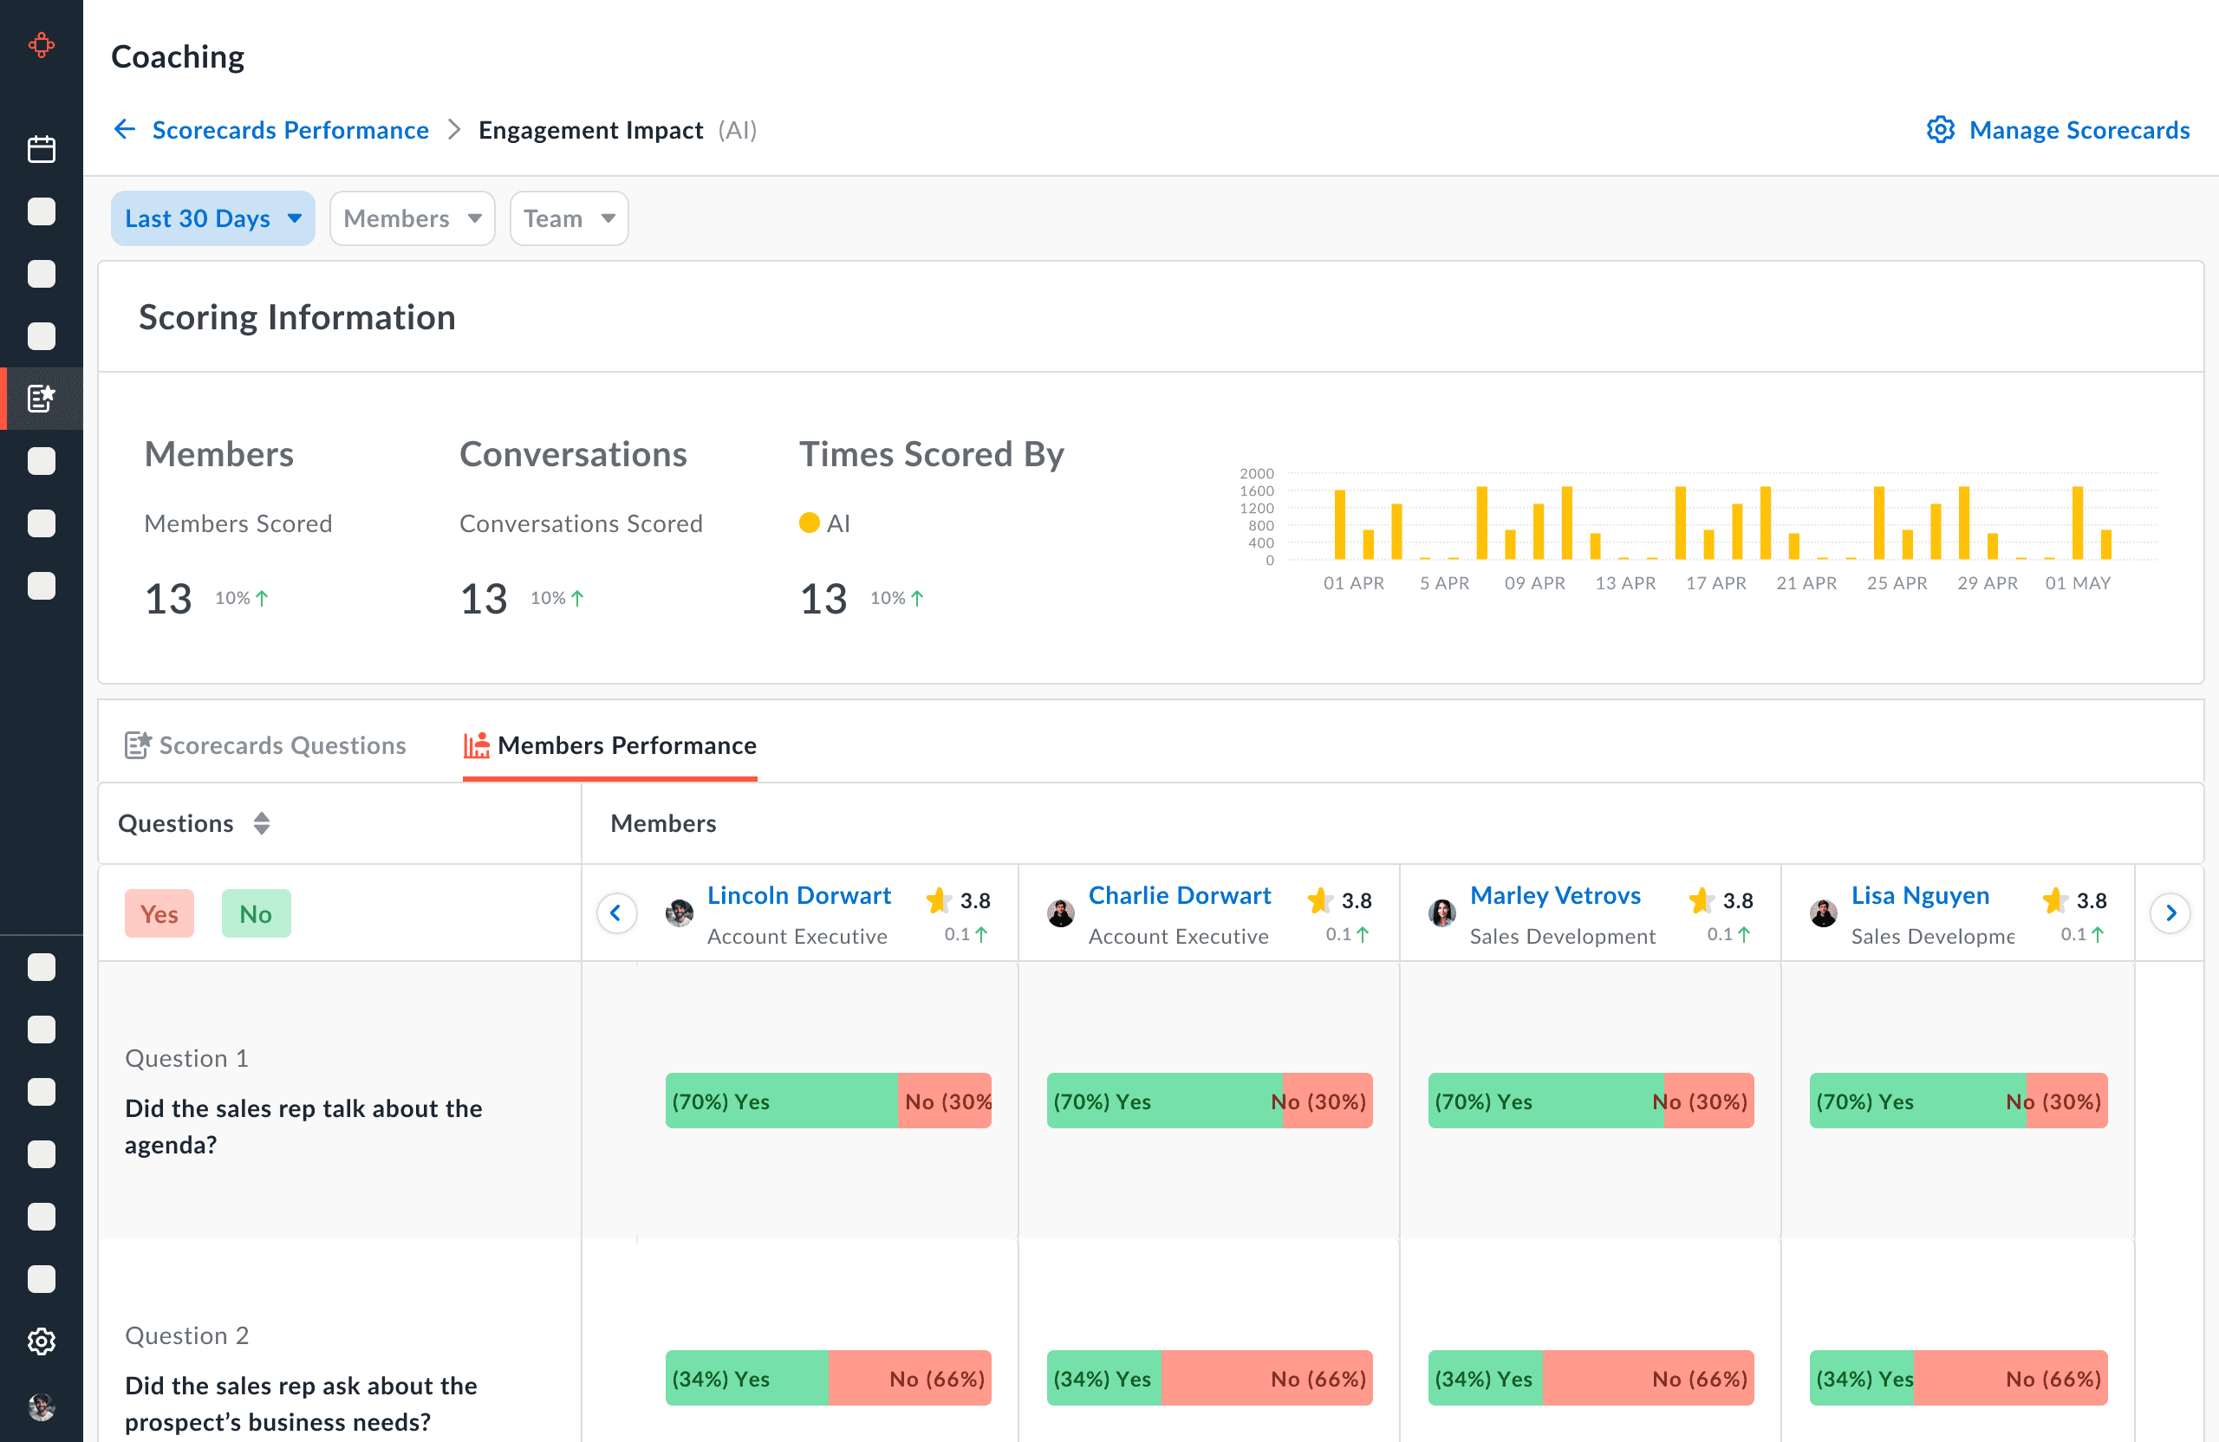Click the Manage Scorecards gear icon
Image resolution: width=2219 pixels, height=1442 pixels.
(1939, 130)
